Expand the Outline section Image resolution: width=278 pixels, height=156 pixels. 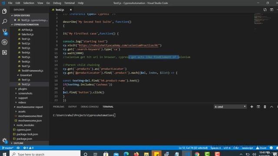(18, 143)
